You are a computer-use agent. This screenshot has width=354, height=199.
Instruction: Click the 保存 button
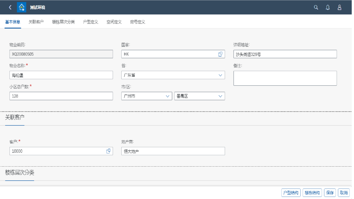(x=330, y=193)
